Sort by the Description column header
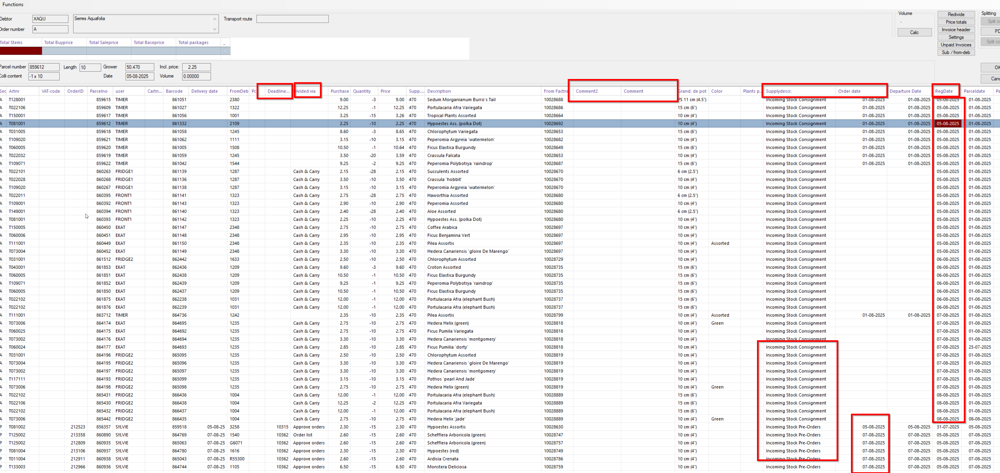 (x=439, y=91)
